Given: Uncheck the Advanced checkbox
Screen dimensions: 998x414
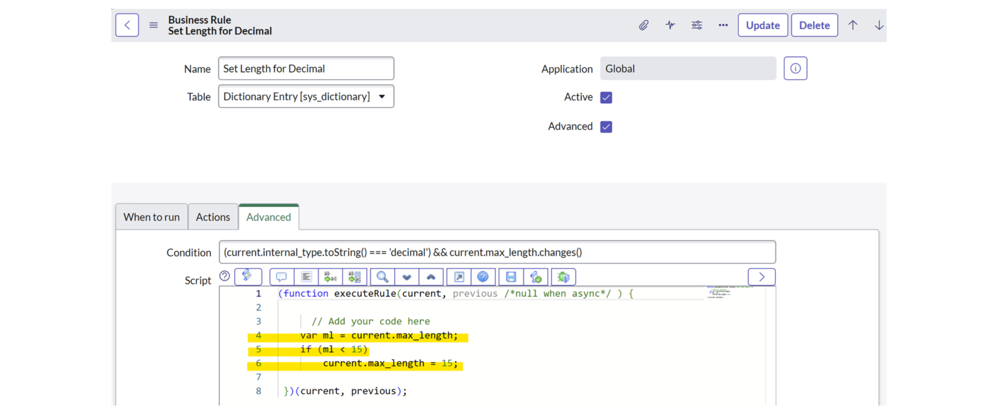Looking at the screenshot, I should (606, 127).
